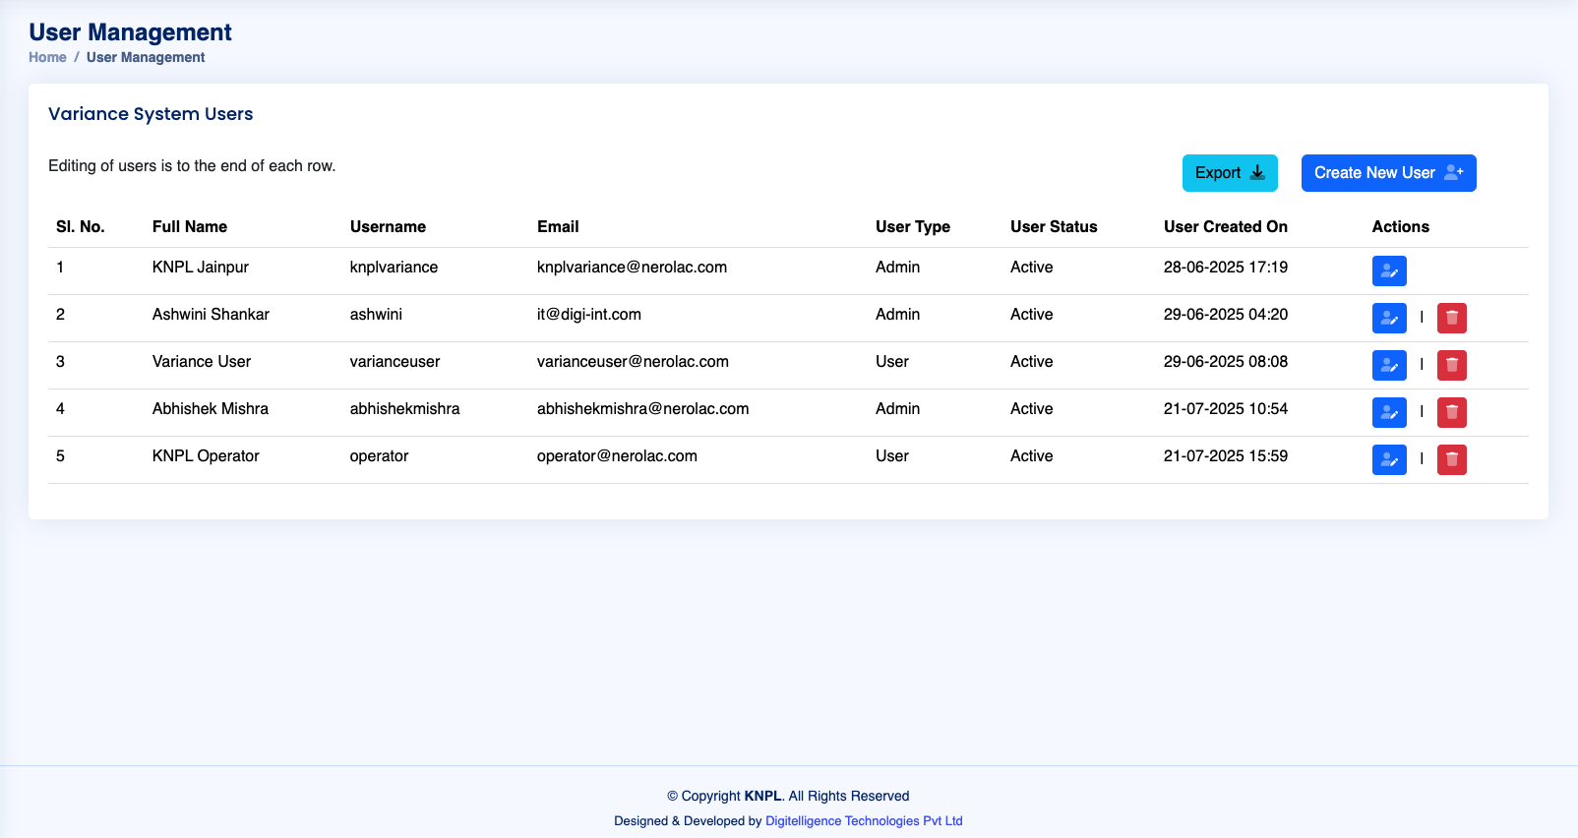Open Create New User form
Screen dimensions: 1578x838
1388,173
